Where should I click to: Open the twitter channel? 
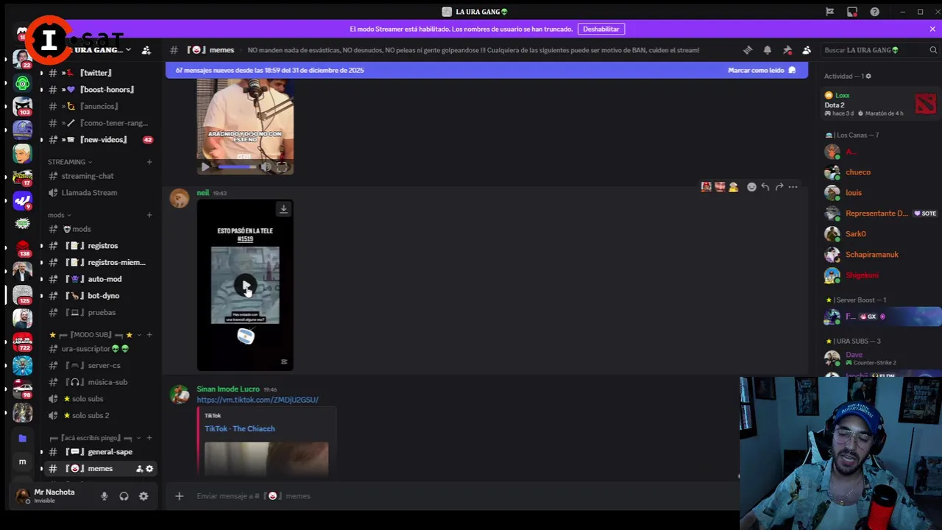coord(99,73)
